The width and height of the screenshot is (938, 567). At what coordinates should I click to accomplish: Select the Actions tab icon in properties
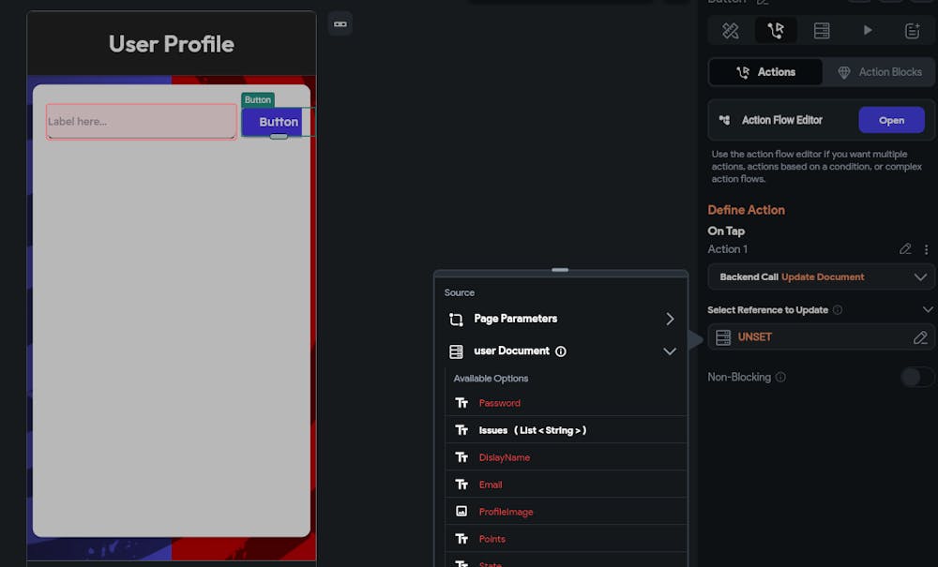tap(776, 31)
